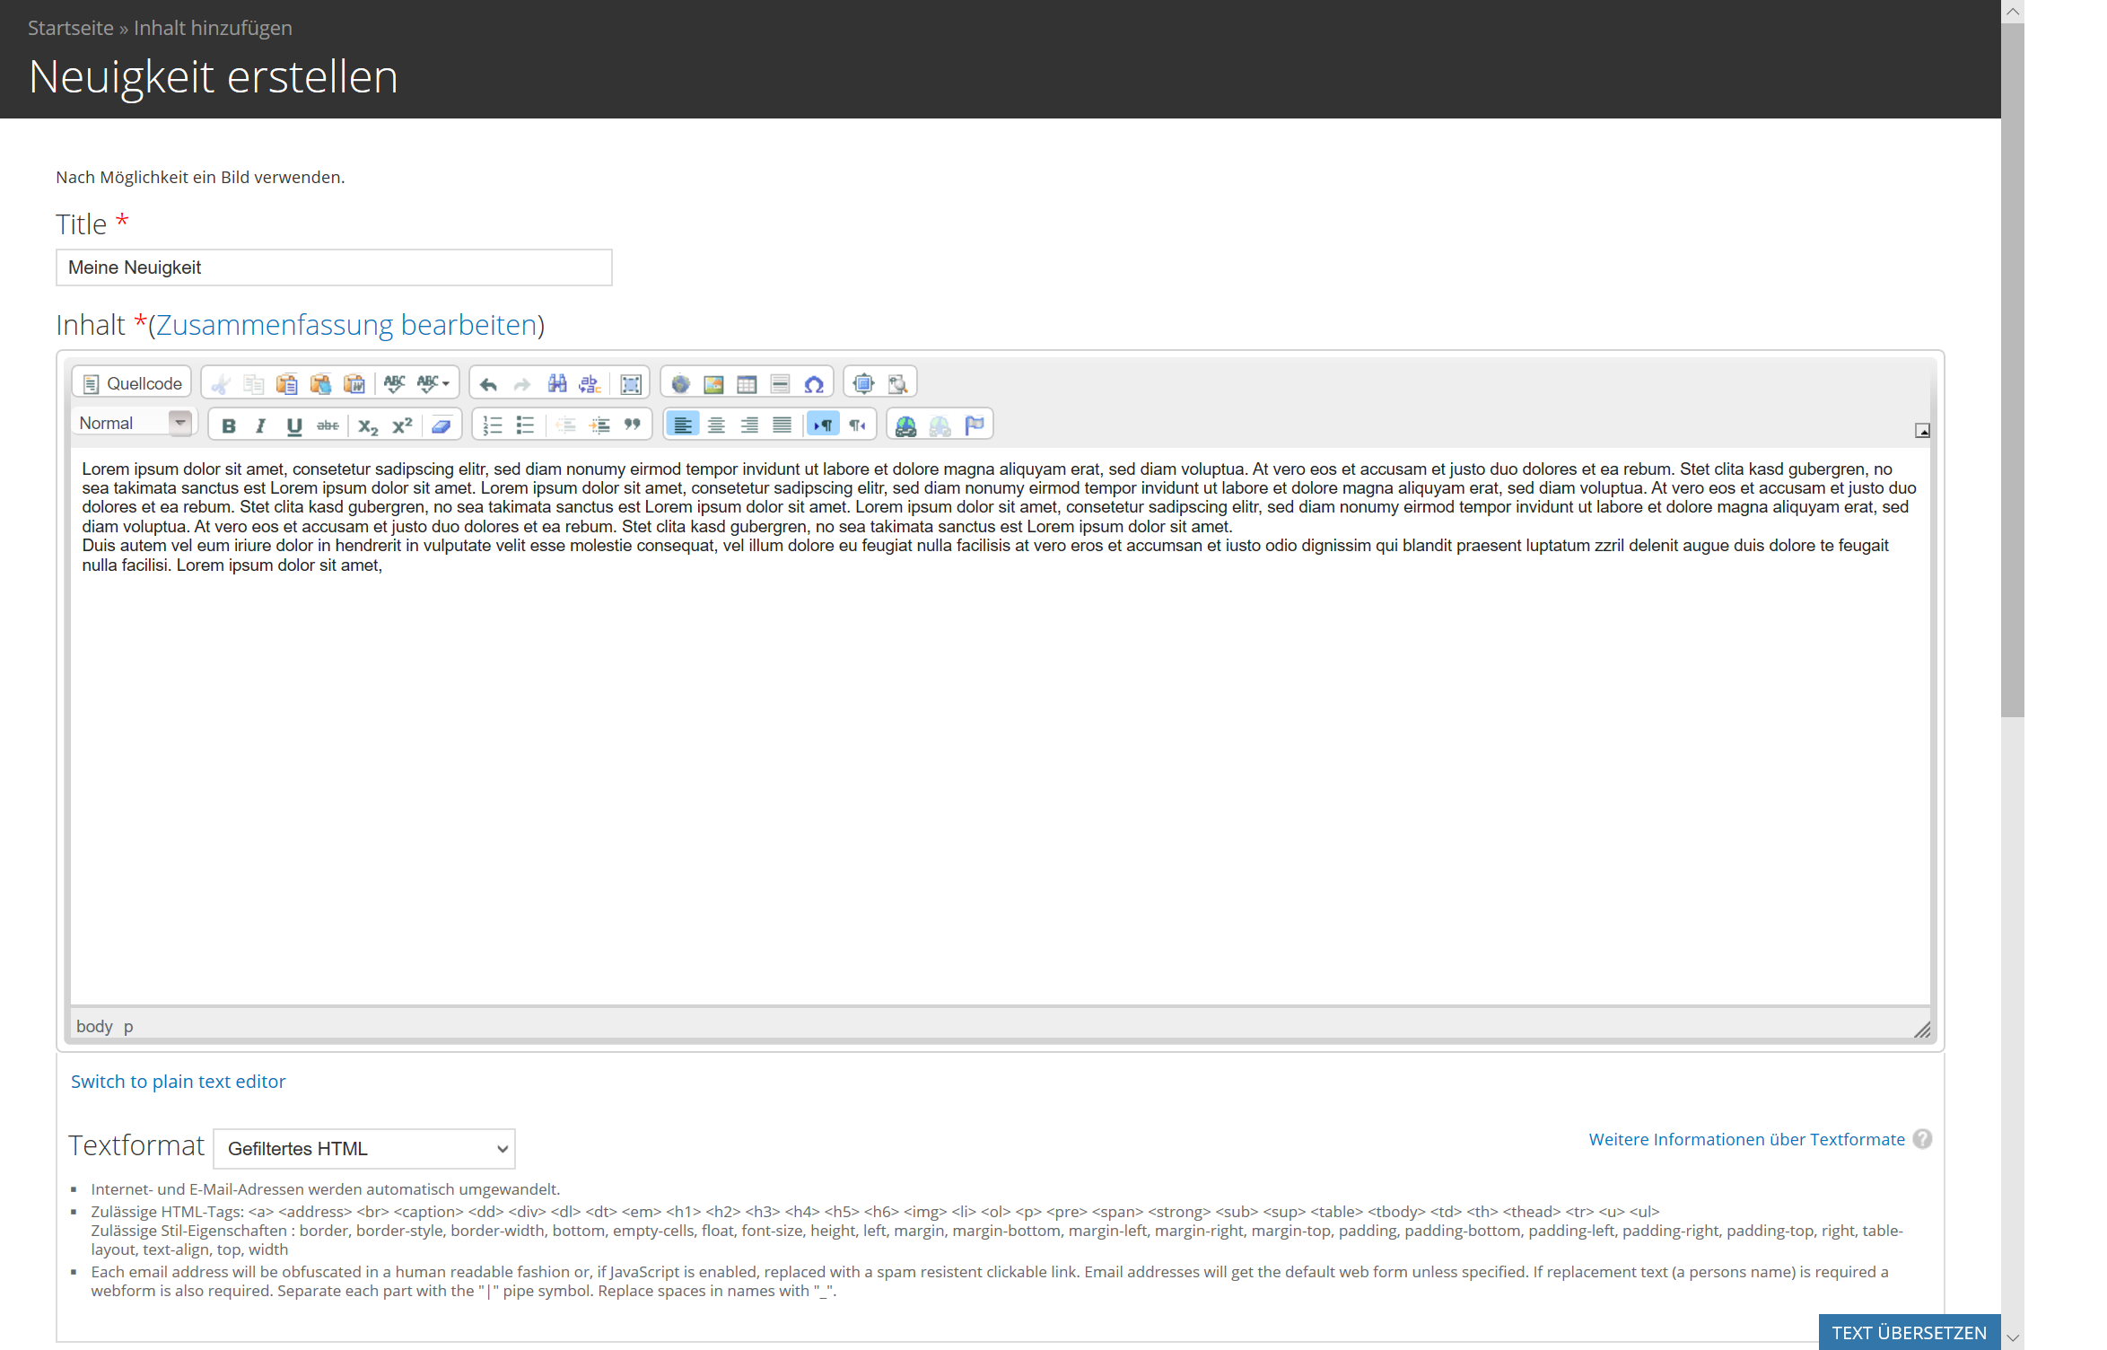
Task: Click the insert image icon
Action: pos(713,384)
